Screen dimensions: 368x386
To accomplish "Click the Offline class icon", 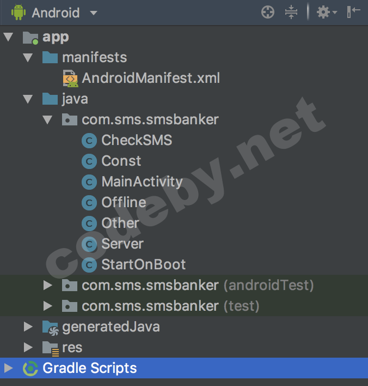I will click(89, 203).
